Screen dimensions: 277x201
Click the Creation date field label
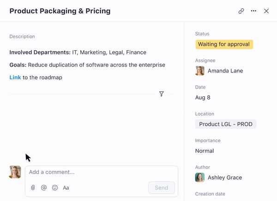point(210,194)
